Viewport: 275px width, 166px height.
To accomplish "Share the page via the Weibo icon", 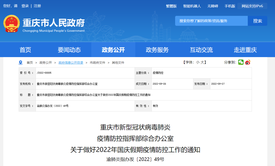I will pos(248,62).
